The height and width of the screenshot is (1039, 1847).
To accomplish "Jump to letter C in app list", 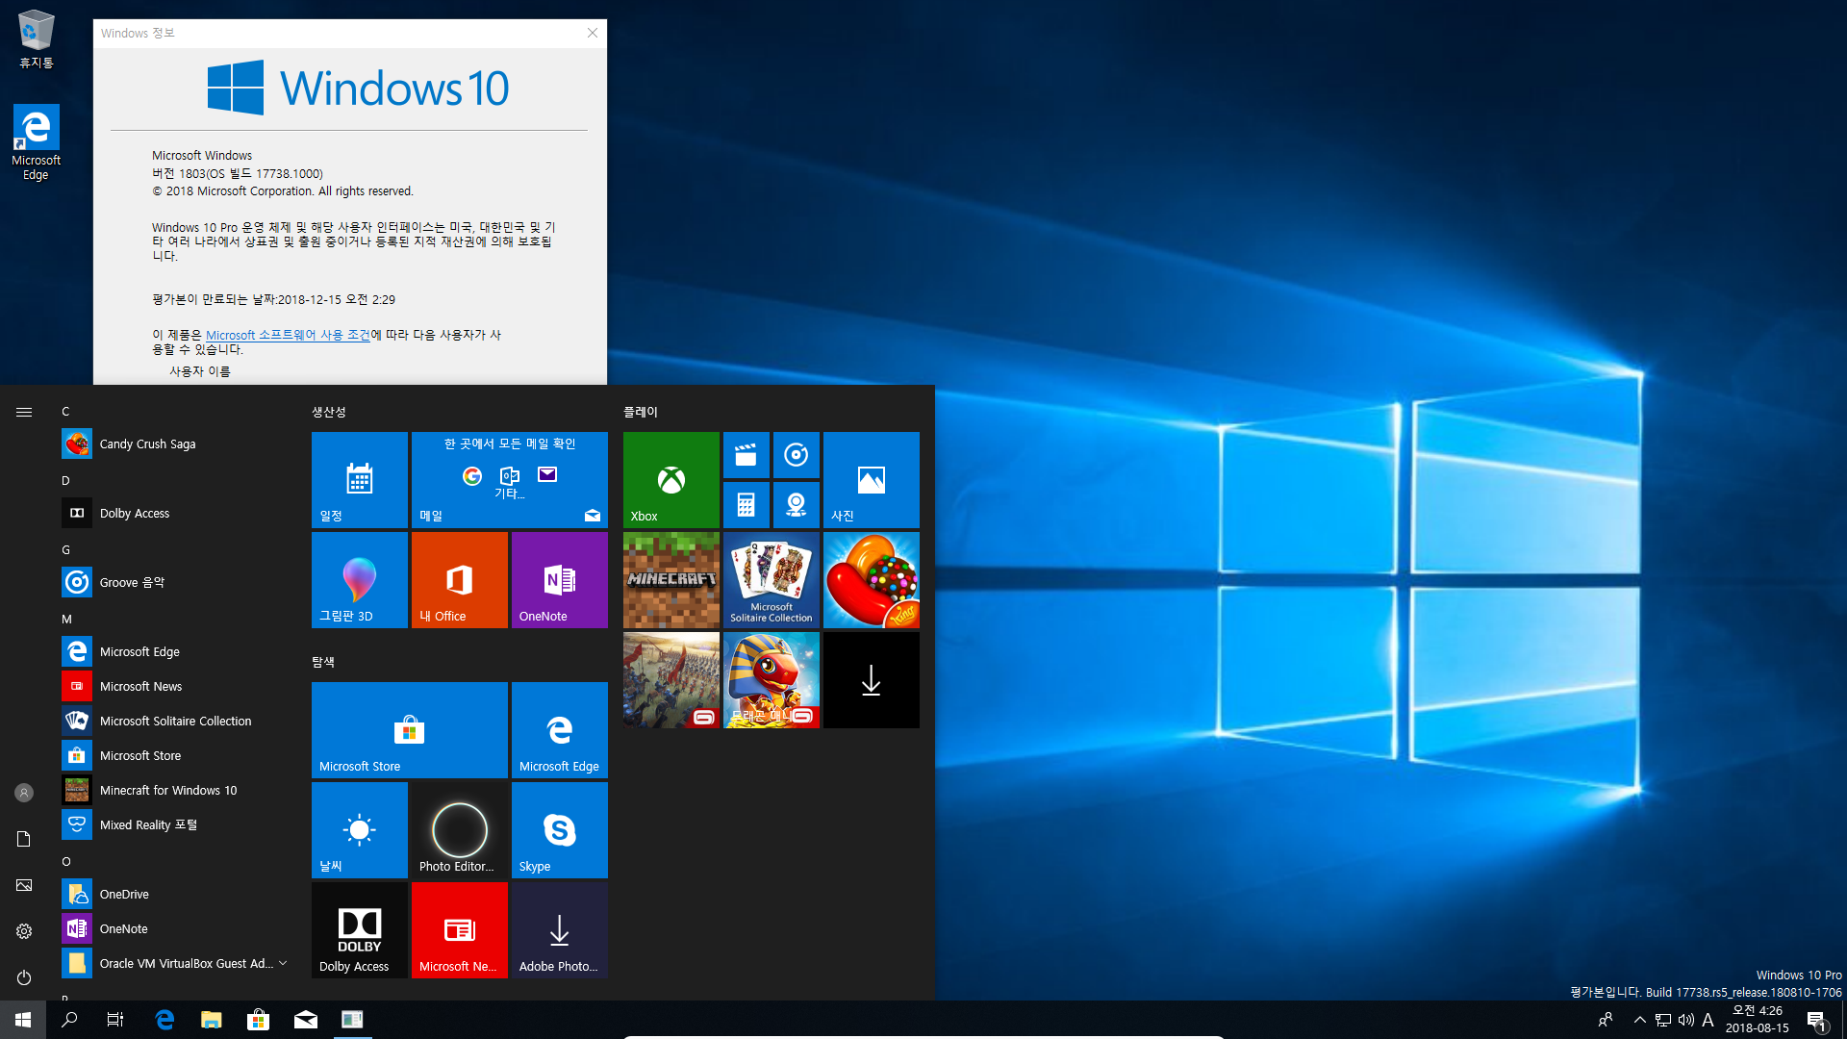I will (x=65, y=411).
